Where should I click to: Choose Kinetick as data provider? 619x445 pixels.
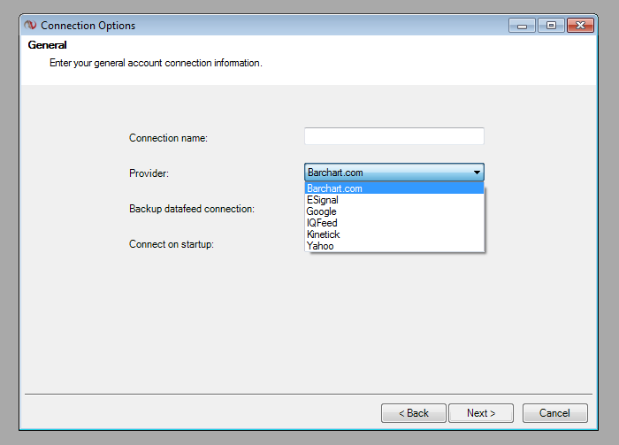click(x=323, y=234)
